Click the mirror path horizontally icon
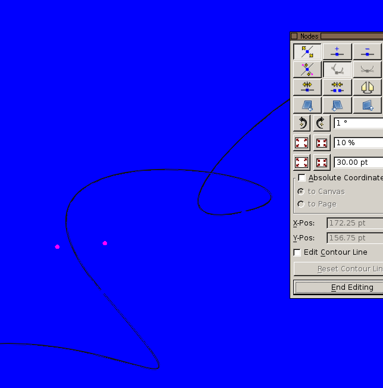This screenshot has width=383, height=388. coord(367,87)
